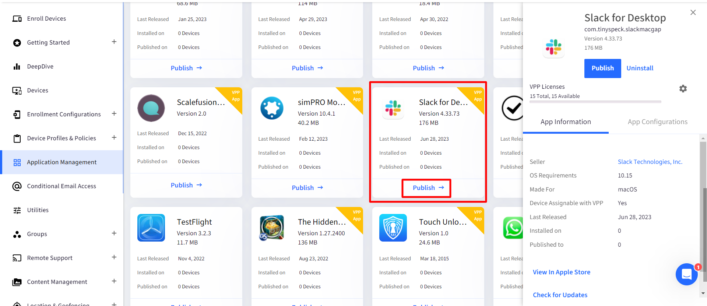This screenshot has height=306, width=707.
Task: Open Enroll Devices section
Action: tap(46, 19)
